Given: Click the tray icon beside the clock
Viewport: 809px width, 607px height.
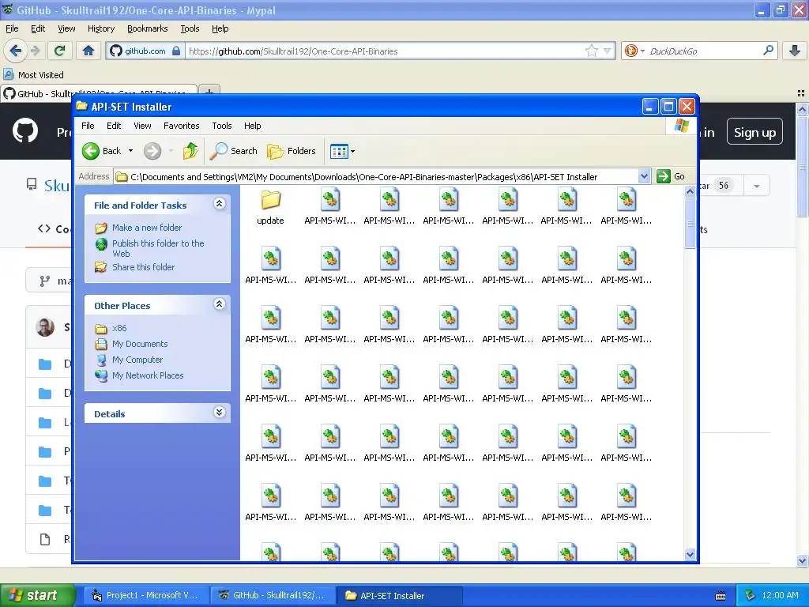Looking at the screenshot, I should click(750, 595).
